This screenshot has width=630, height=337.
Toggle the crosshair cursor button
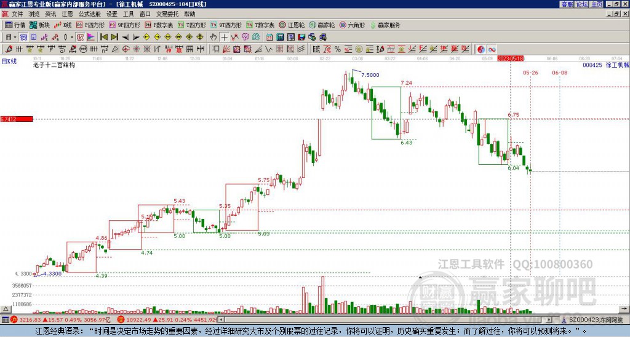click(x=224, y=37)
